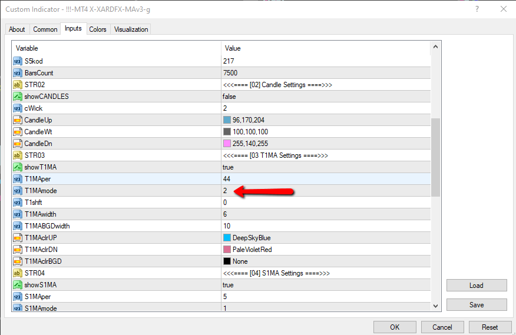
Task: Click the color icon beside T1MAclrBGD
Action: point(18,261)
